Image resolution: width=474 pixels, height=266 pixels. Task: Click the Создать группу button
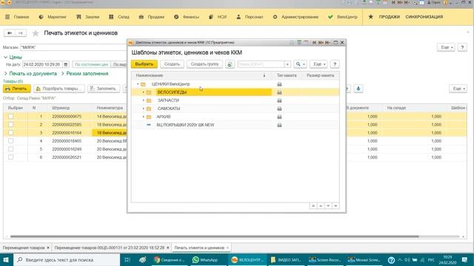pos(204,64)
